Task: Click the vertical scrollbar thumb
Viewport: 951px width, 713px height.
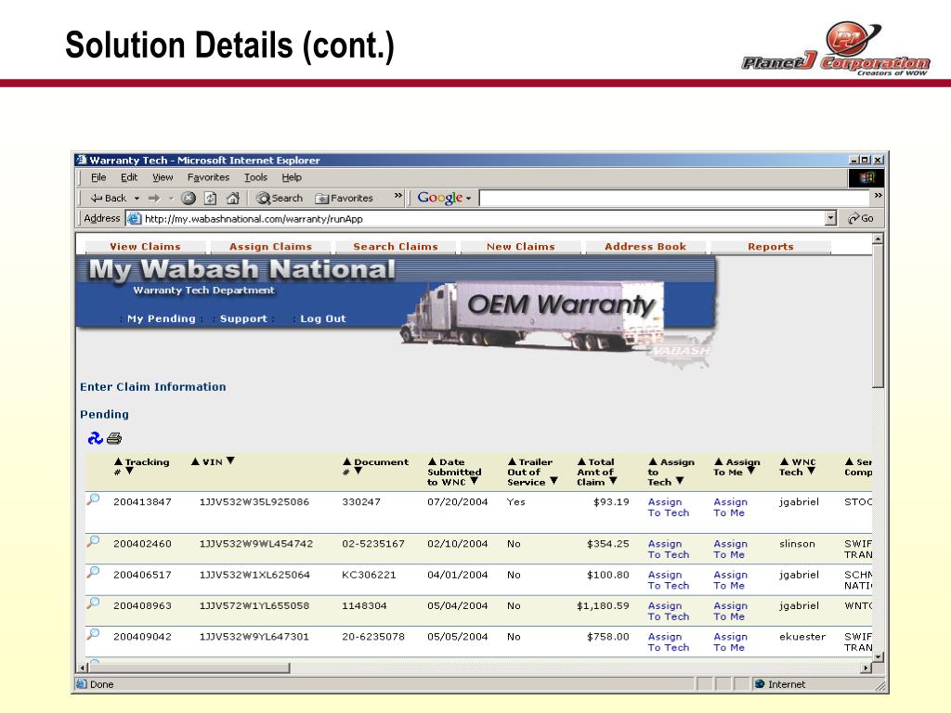Action: tap(879, 316)
